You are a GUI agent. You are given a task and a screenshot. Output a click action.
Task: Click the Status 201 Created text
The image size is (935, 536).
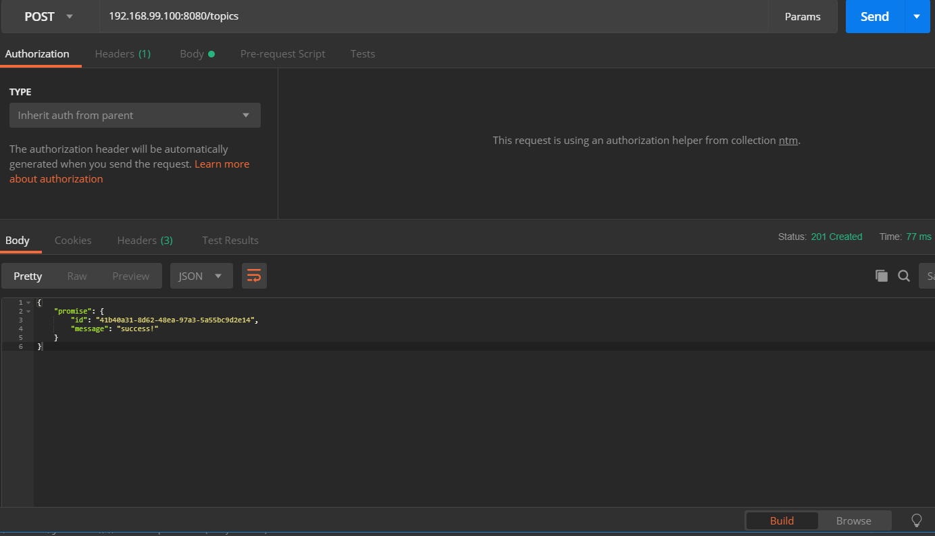820,237
